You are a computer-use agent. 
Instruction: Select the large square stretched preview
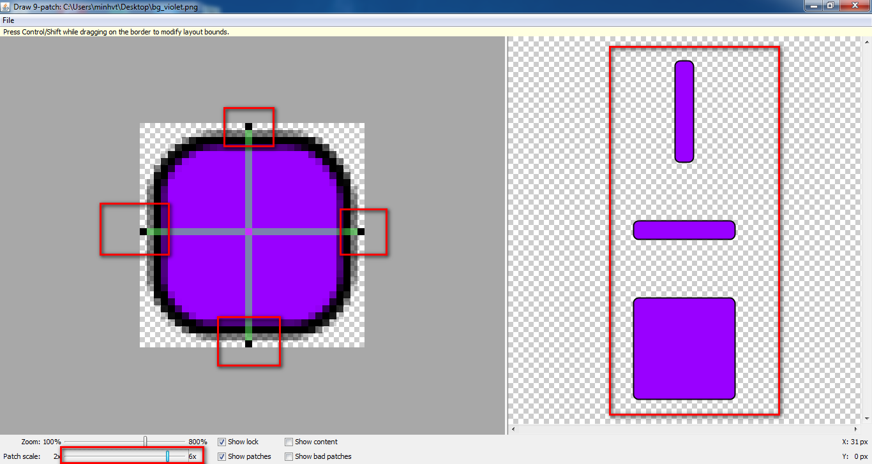[684, 349]
